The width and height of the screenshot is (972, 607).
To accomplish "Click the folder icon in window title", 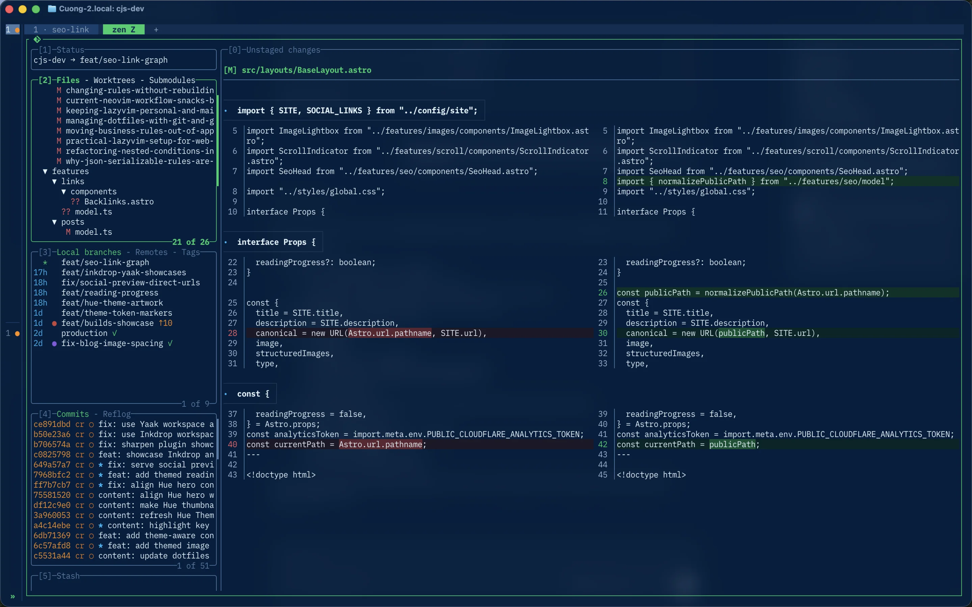I will 52,9.
